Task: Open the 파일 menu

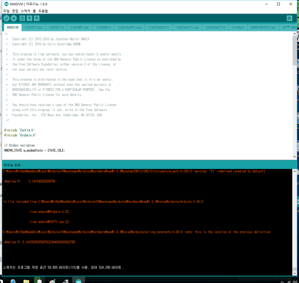Action: [6, 11]
